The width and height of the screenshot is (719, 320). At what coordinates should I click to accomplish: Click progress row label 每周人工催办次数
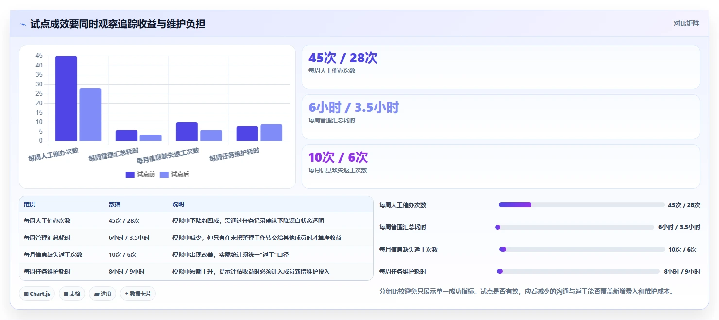tap(403, 205)
